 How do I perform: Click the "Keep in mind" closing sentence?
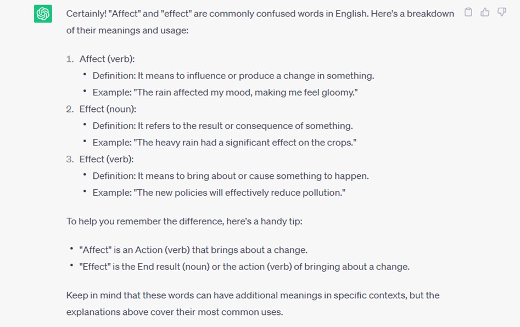tap(253, 295)
